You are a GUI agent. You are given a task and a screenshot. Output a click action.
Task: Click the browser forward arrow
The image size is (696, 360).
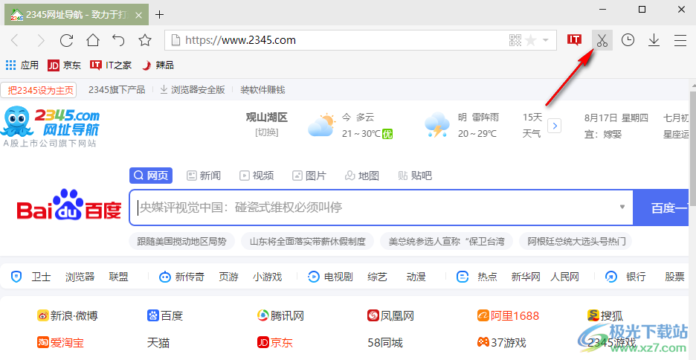41,41
